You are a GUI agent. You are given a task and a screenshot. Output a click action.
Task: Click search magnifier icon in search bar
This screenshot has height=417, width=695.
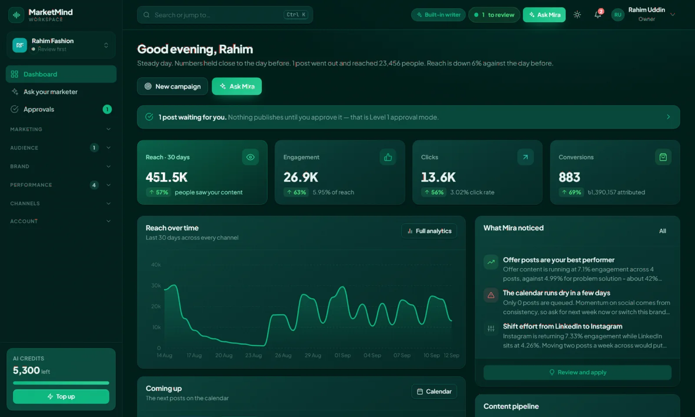coord(146,15)
